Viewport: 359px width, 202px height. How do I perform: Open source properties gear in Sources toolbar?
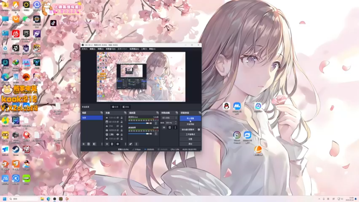coord(118,144)
